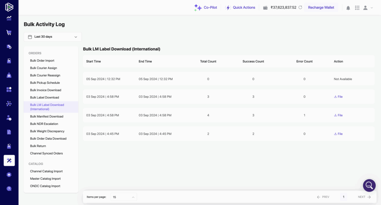Select the tools icon in sidebar
Viewport: 381px width, 205px height.
(9, 161)
